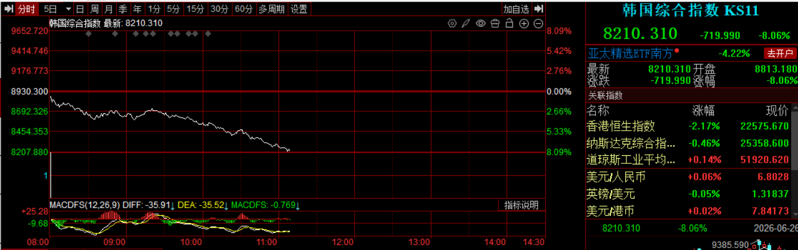Select the 15分 minute chart

(x=195, y=9)
